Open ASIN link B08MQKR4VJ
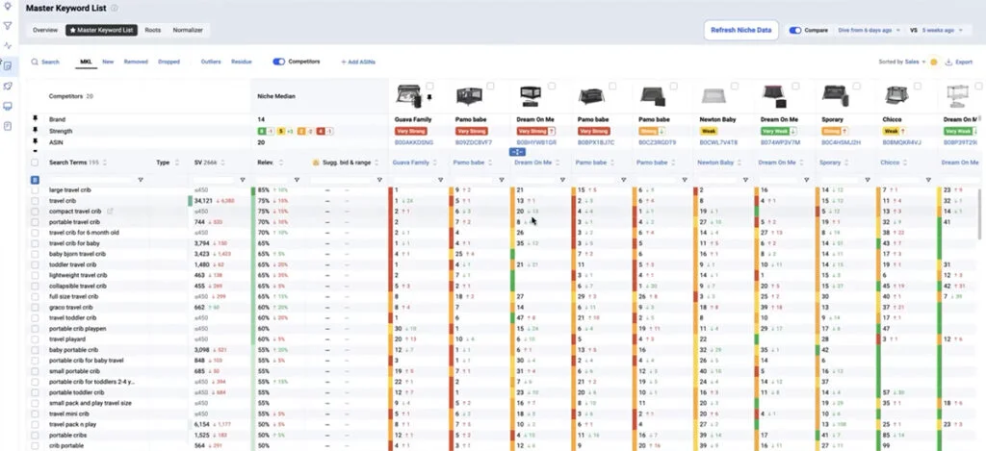 (x=901, y=142)
